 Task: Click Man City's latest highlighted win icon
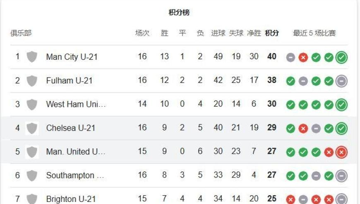tap(341, 57)
